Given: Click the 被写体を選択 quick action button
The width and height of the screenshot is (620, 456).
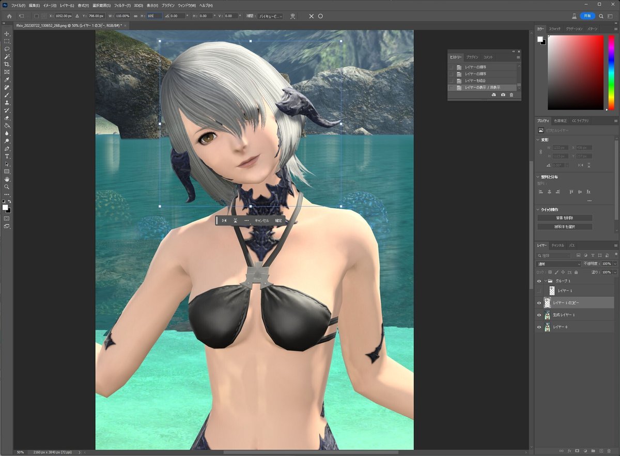Looking at the screenshot, I should click(x=565, y=227).
